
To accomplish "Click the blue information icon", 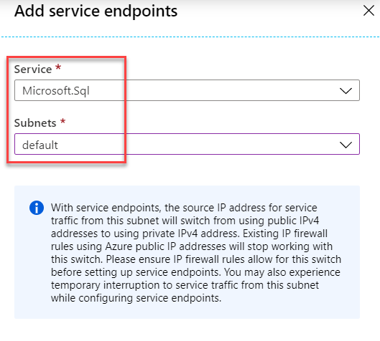I will (37, 208).
